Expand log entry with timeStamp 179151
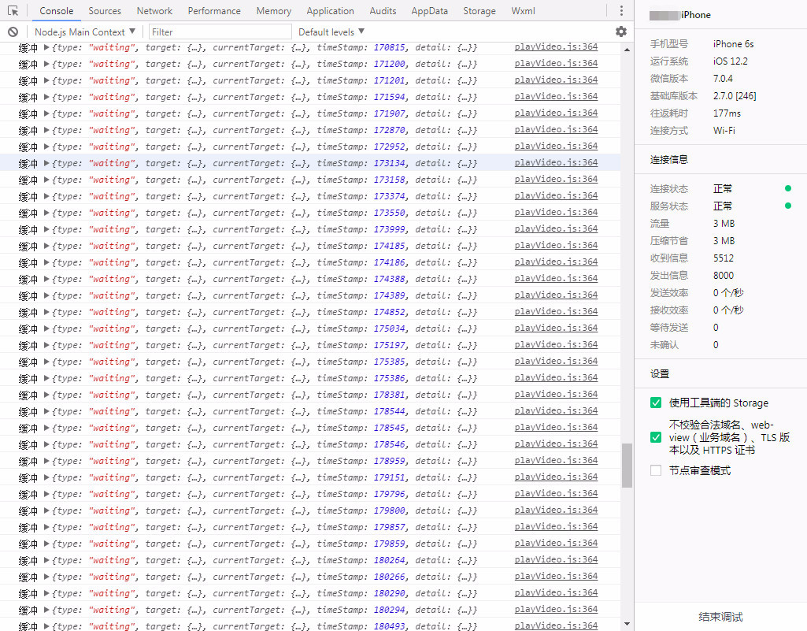Screen dimensions: 807x631 pyautogui.click(x=46, y=477)
